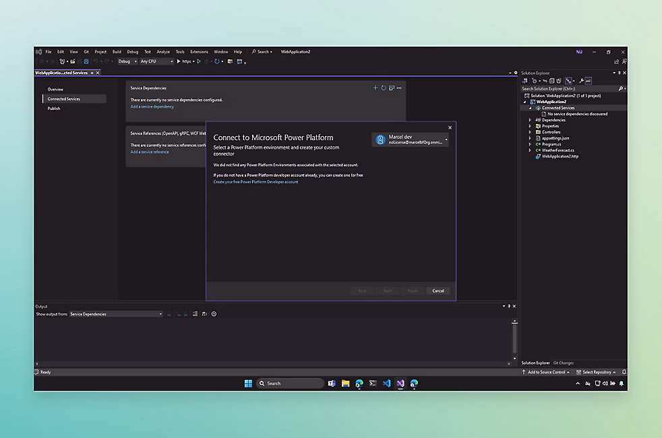
Task: Select Publish in the left navigation
Action: point(54,108)
